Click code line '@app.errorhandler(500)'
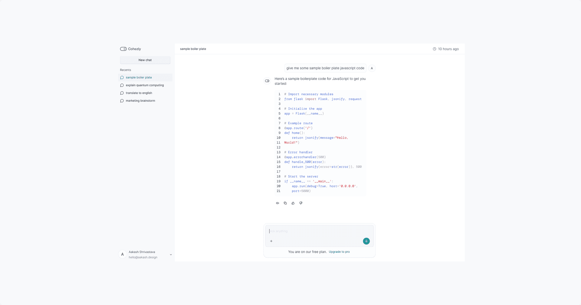 click(x=305, y=157)
